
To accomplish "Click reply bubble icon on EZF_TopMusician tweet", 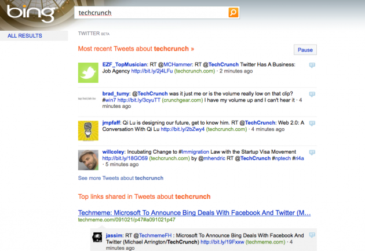I will point(312,64).
